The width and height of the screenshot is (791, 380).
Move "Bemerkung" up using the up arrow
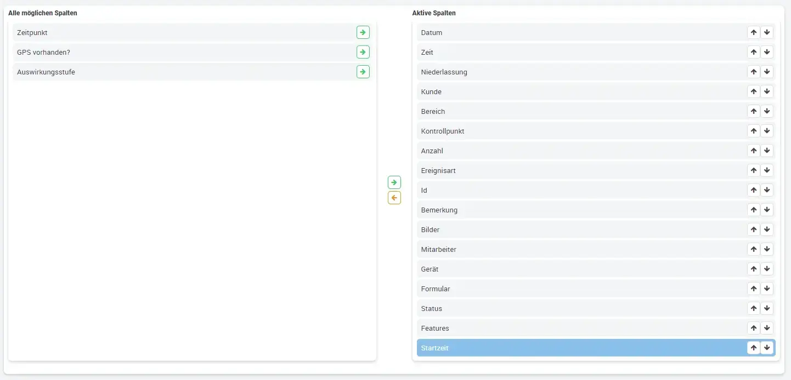point(753,210)
